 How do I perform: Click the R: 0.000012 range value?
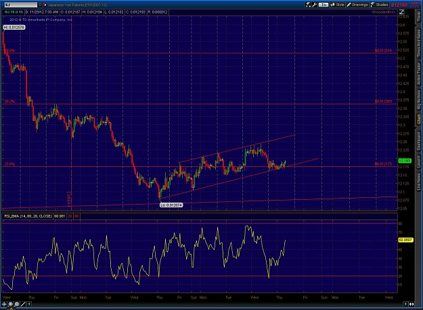pyautogui.click(x=158, y=12)
